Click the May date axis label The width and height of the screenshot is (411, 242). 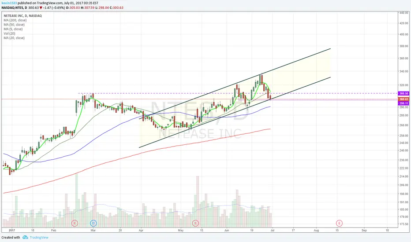tap(181, 231)
